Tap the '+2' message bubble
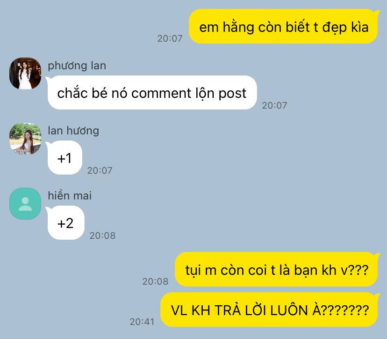The width and height of the screenshot is (387, 339). click(65, 222)
